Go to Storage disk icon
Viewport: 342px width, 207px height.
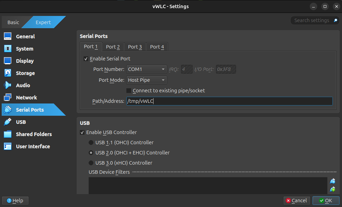point(8,73)
